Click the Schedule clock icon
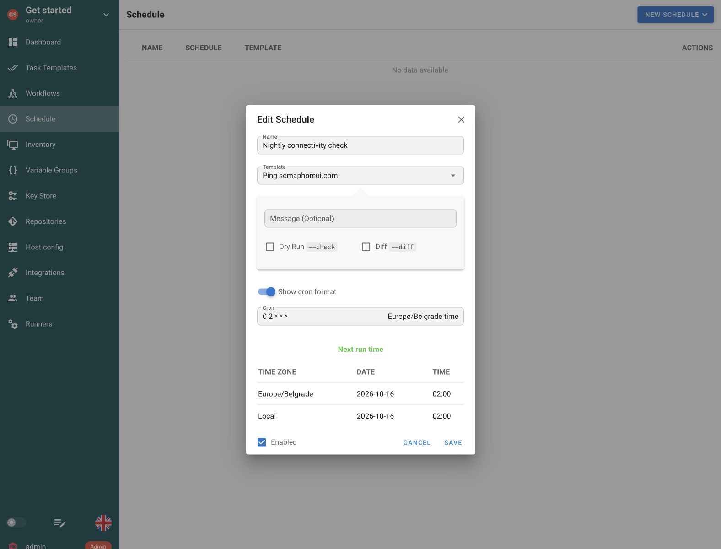The width and height of the screenshot is (721, 549). (13, 119)
